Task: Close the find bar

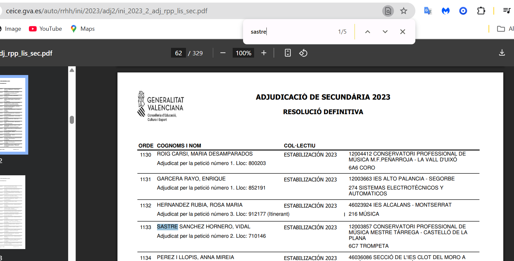Action: point(403,32)
